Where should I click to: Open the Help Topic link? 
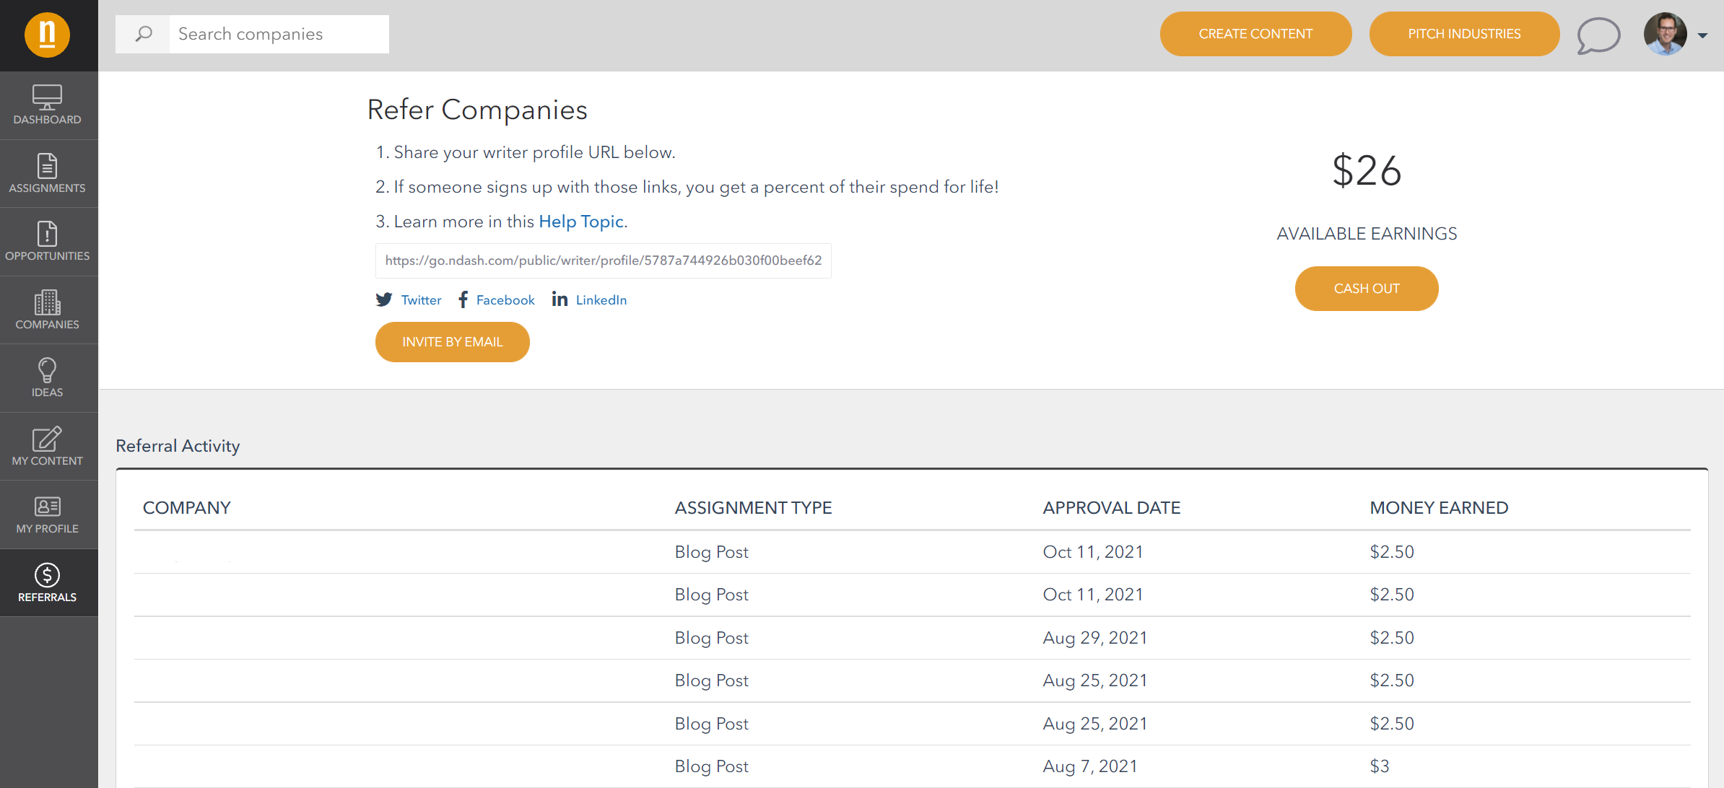580,221
